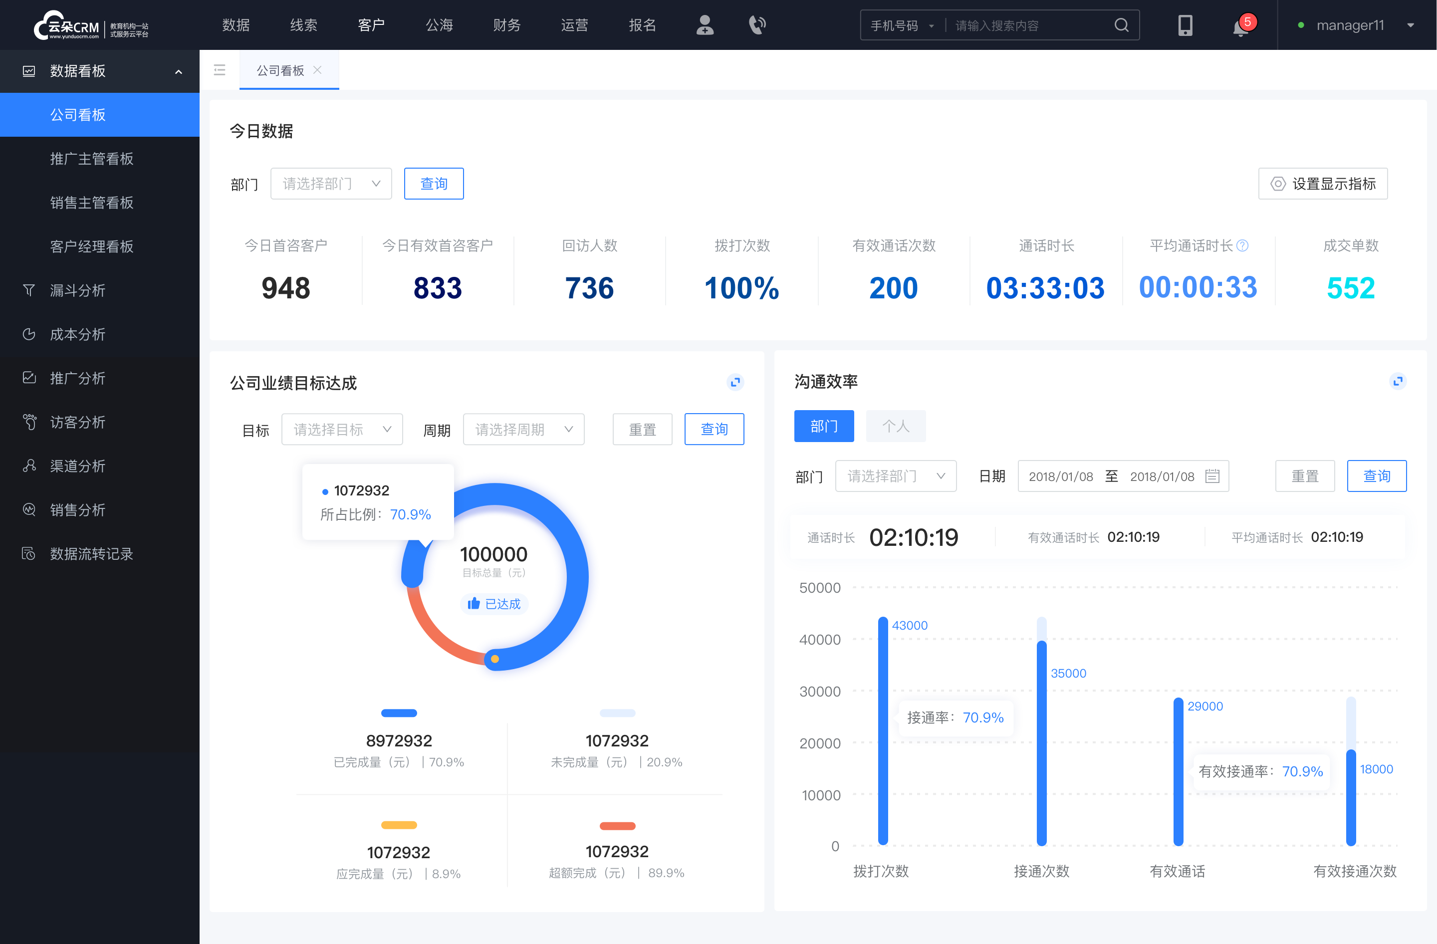
Task: Click the 查询 query button in 今日数据
Action: [433, 182]
